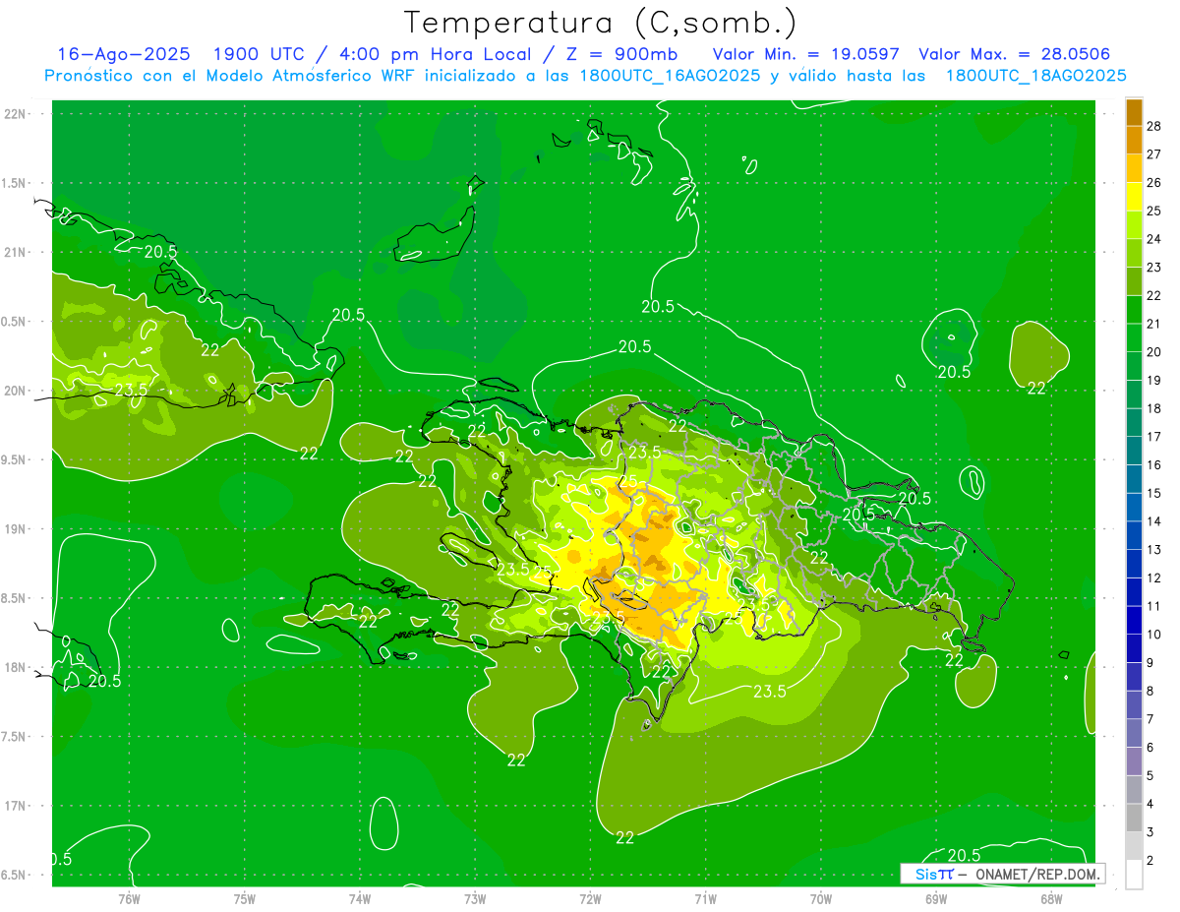Viewport: 1180px width, 912px height.
Task: Select the date text '16-Ago-2025'
Action: pyautogui.click(x=124, y=54)
